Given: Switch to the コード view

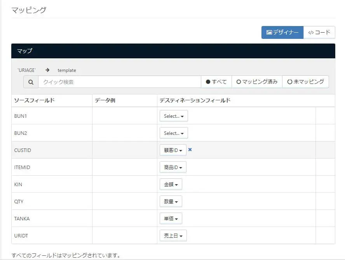Looking at the screenshot, I should pos(319,32).
